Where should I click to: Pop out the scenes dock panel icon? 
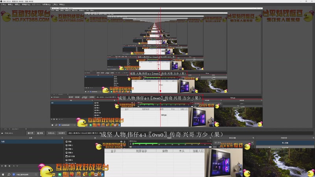(62, 138)
